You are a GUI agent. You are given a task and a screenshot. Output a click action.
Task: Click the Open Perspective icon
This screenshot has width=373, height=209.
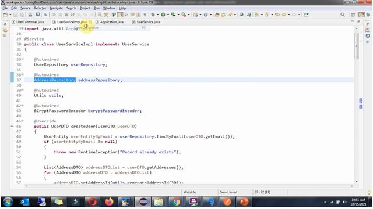[353, 15]
